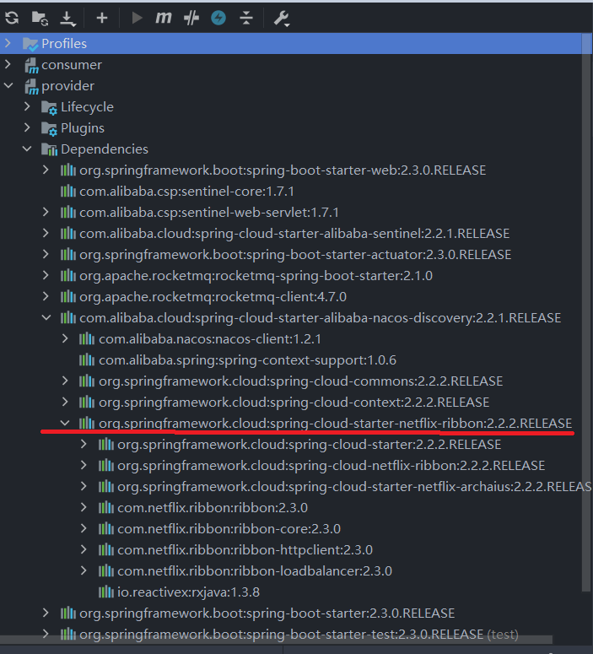This screenshot has width=593, height=654.
Task: Expand com.netflix.ribbon:ribbon:2.3.0 dependency
Action: click(84, 507)
